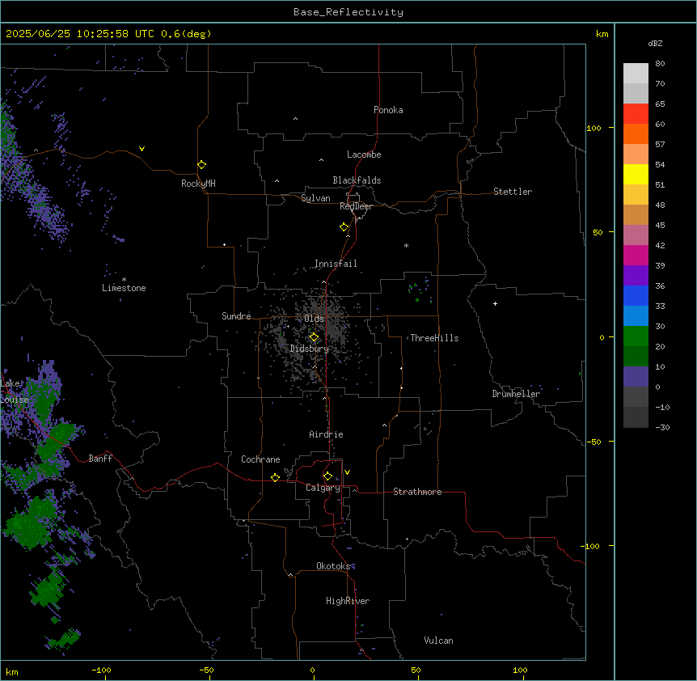Click the Base_Reflectivity title text

(x=348, y=12)
